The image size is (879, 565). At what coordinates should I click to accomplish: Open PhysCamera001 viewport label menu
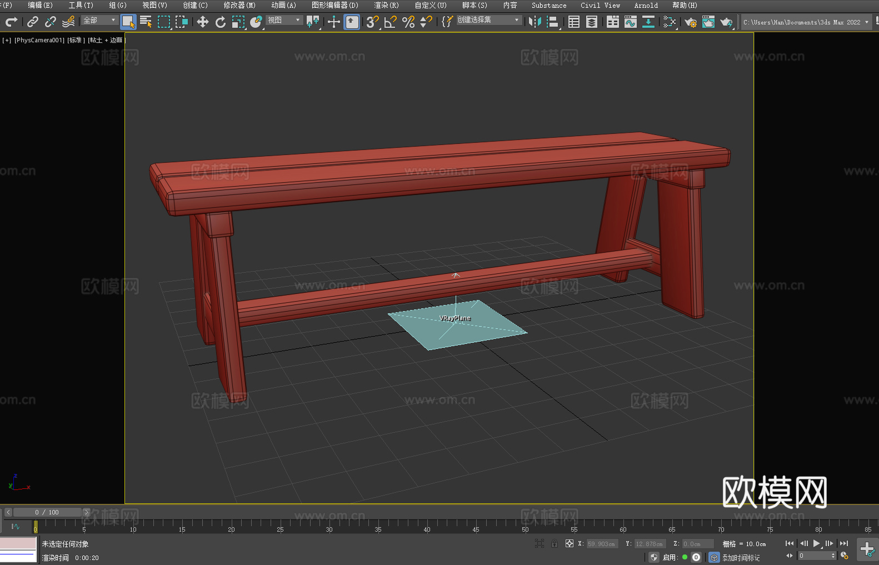point(39,40)
